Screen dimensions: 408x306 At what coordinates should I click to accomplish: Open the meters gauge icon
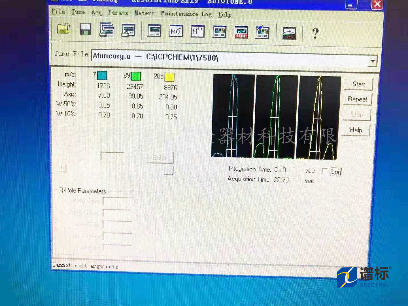[289, 33]
